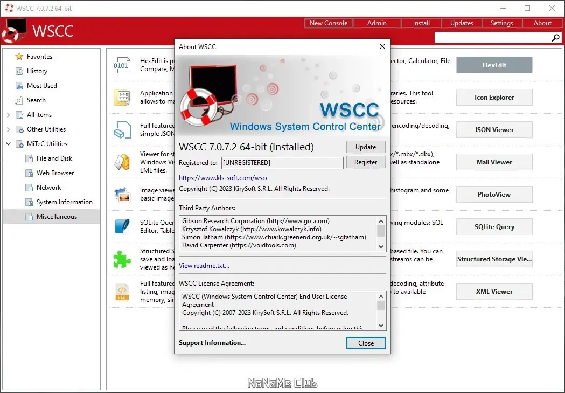Click the File and Disk page icon
The width and height of the screenshot is (565, 393).
(x=29, y=158)
